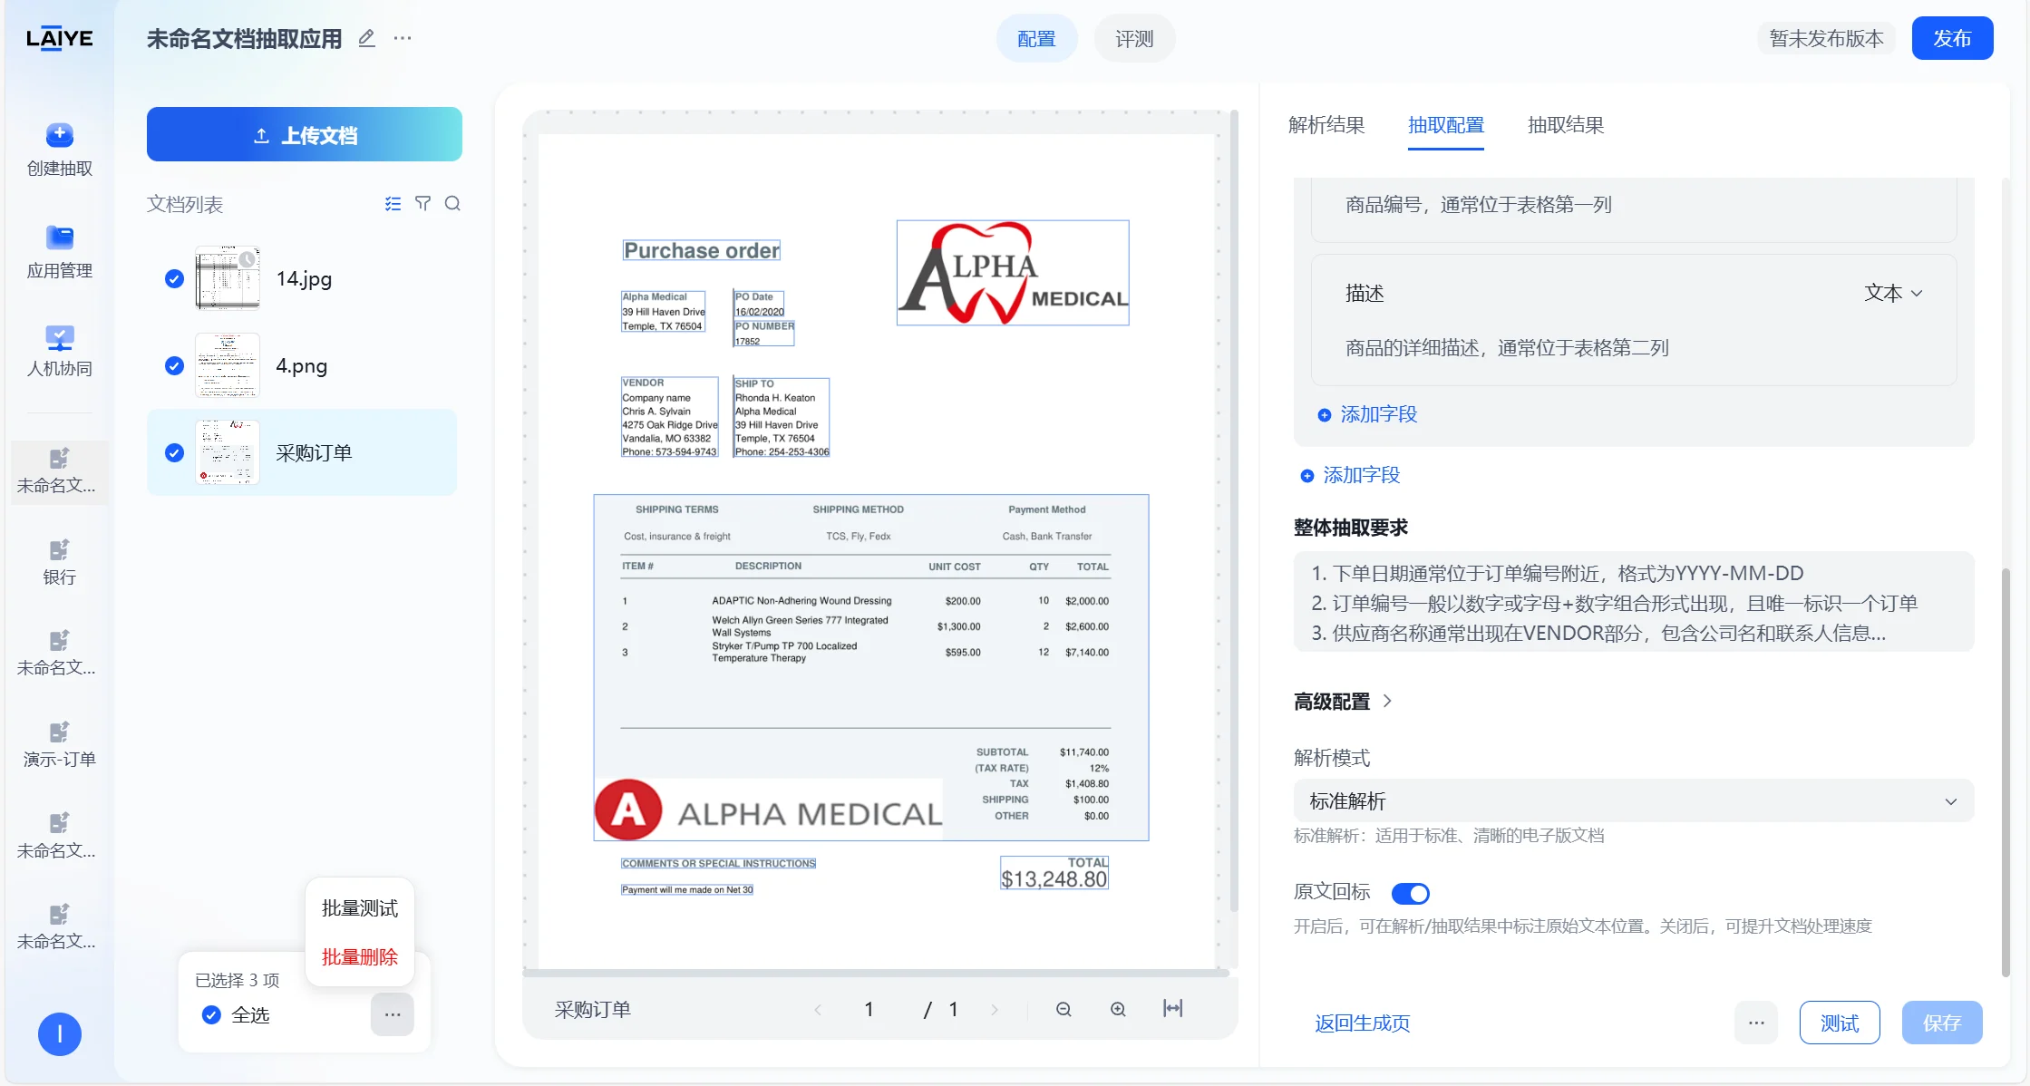
Task: Open the 银行 app in sidebar
Action: (x=60, y=563)
